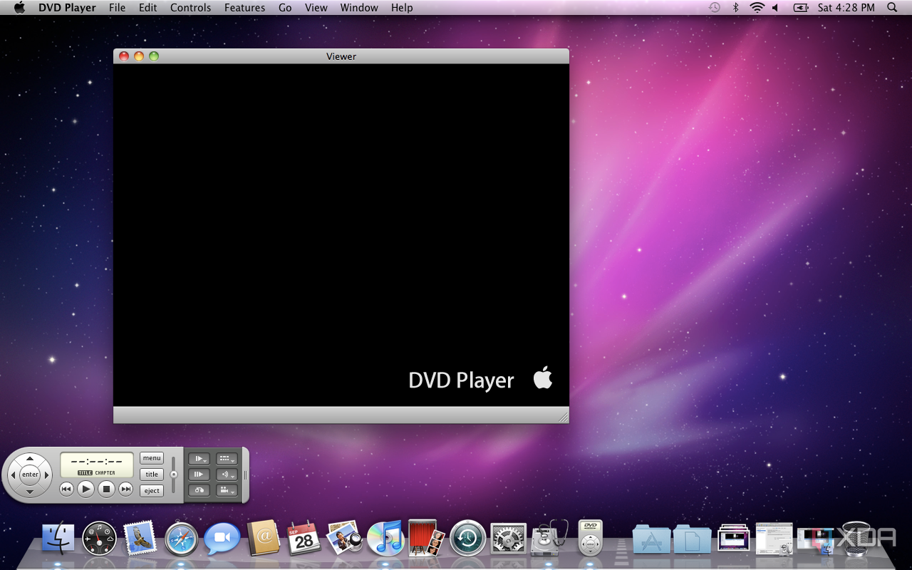Open the Window menu
912x570 pixels.
tap(359, 8)
